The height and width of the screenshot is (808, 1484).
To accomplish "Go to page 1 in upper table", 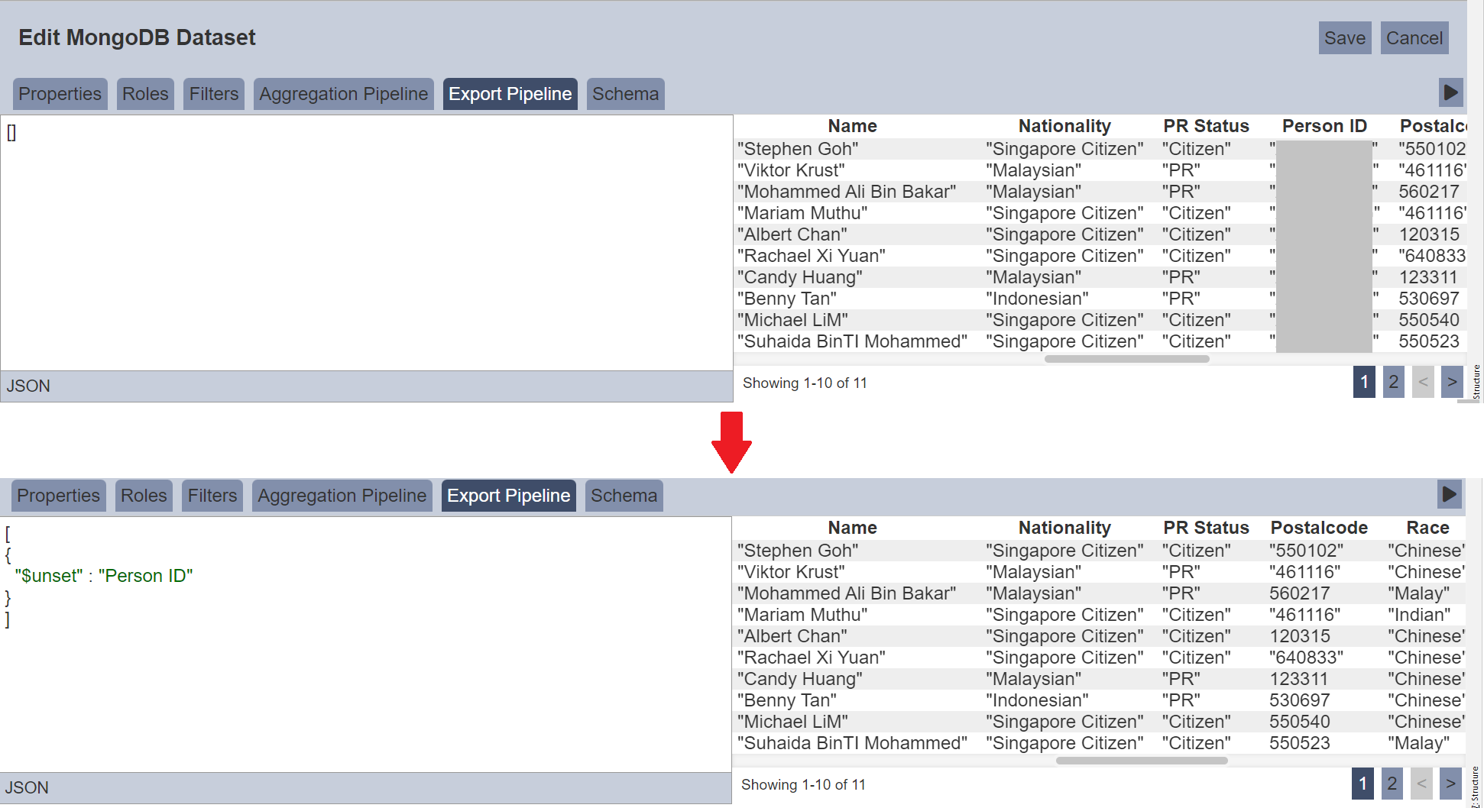I will [1364, 382].
